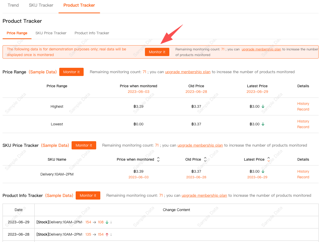Viewport: 323px width, 242px height.
Task: Select the Price Range sub-tab
Action: (x=17, y=33)
